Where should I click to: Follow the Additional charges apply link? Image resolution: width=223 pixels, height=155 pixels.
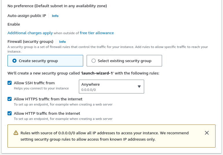pyautogui.click(x=30, y=33)
